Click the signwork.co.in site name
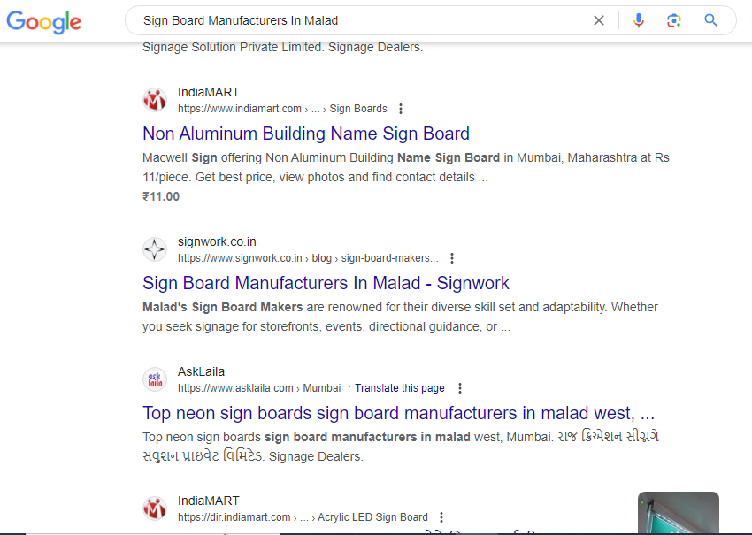The height and width of the screenshot is (535, 752). 217,241
